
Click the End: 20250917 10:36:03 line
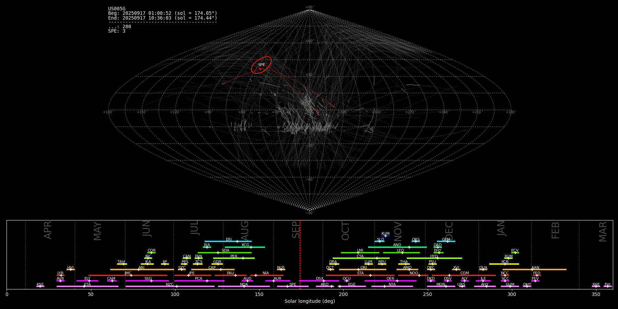[x=163, y=18]
